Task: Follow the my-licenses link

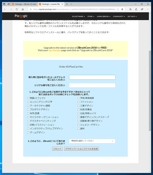Action: coord(55,50)
